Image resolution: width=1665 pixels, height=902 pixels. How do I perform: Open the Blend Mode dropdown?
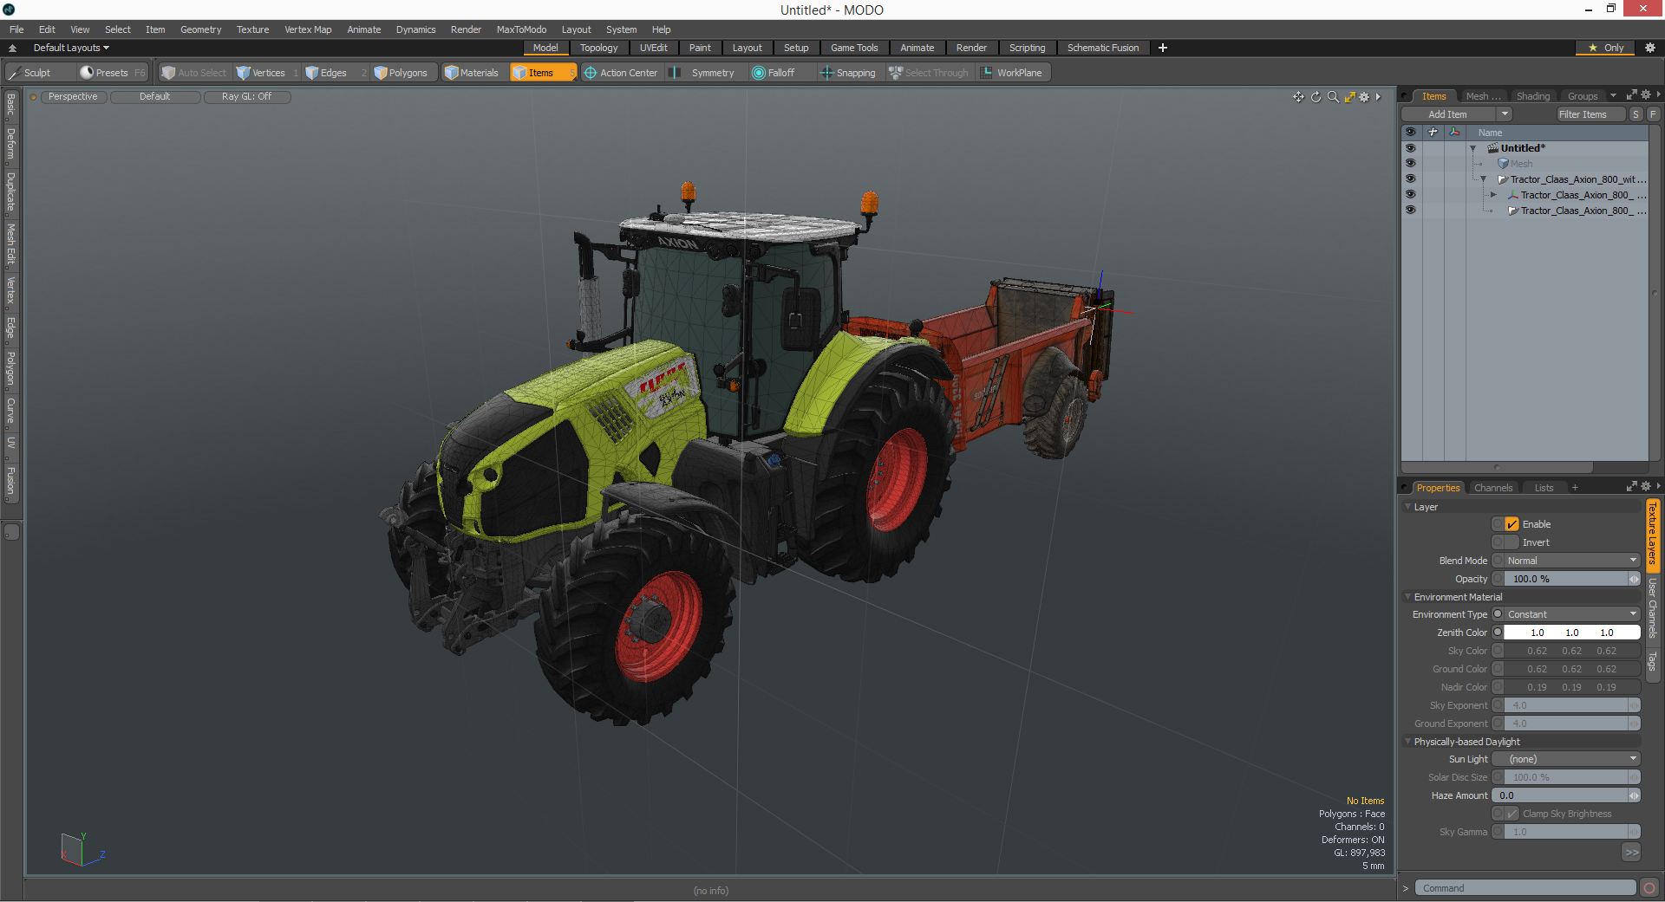tap(1570, 561)
